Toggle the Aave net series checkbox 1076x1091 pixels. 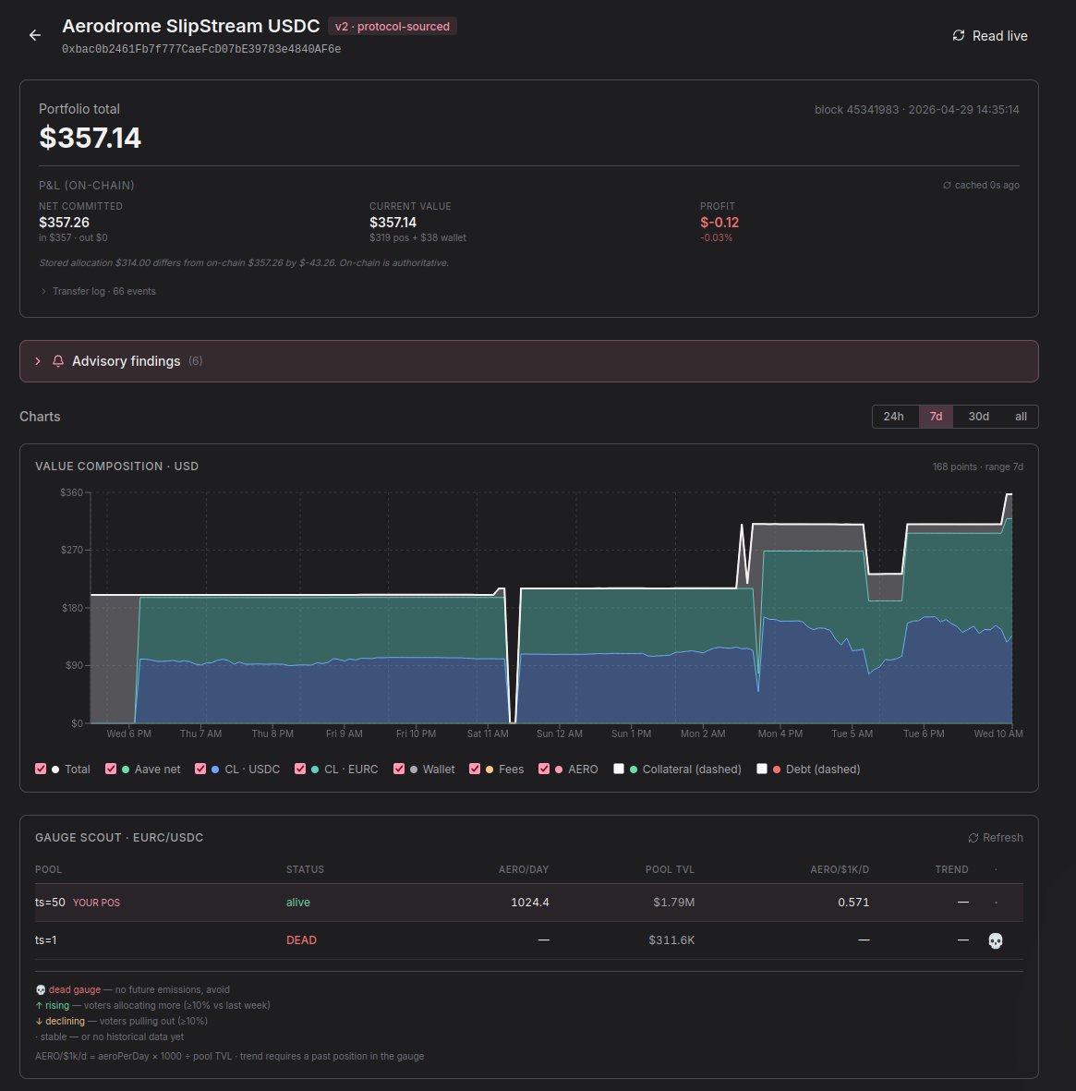click(111, 769)
